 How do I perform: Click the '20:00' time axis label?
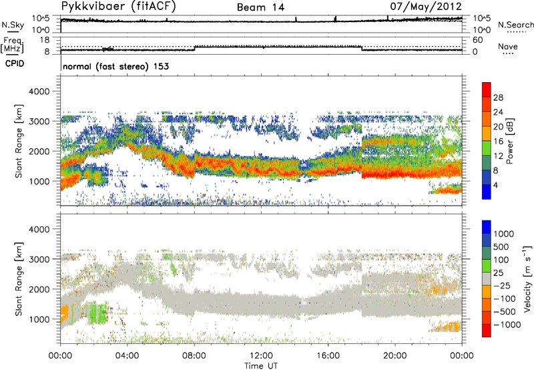[394, 356]
